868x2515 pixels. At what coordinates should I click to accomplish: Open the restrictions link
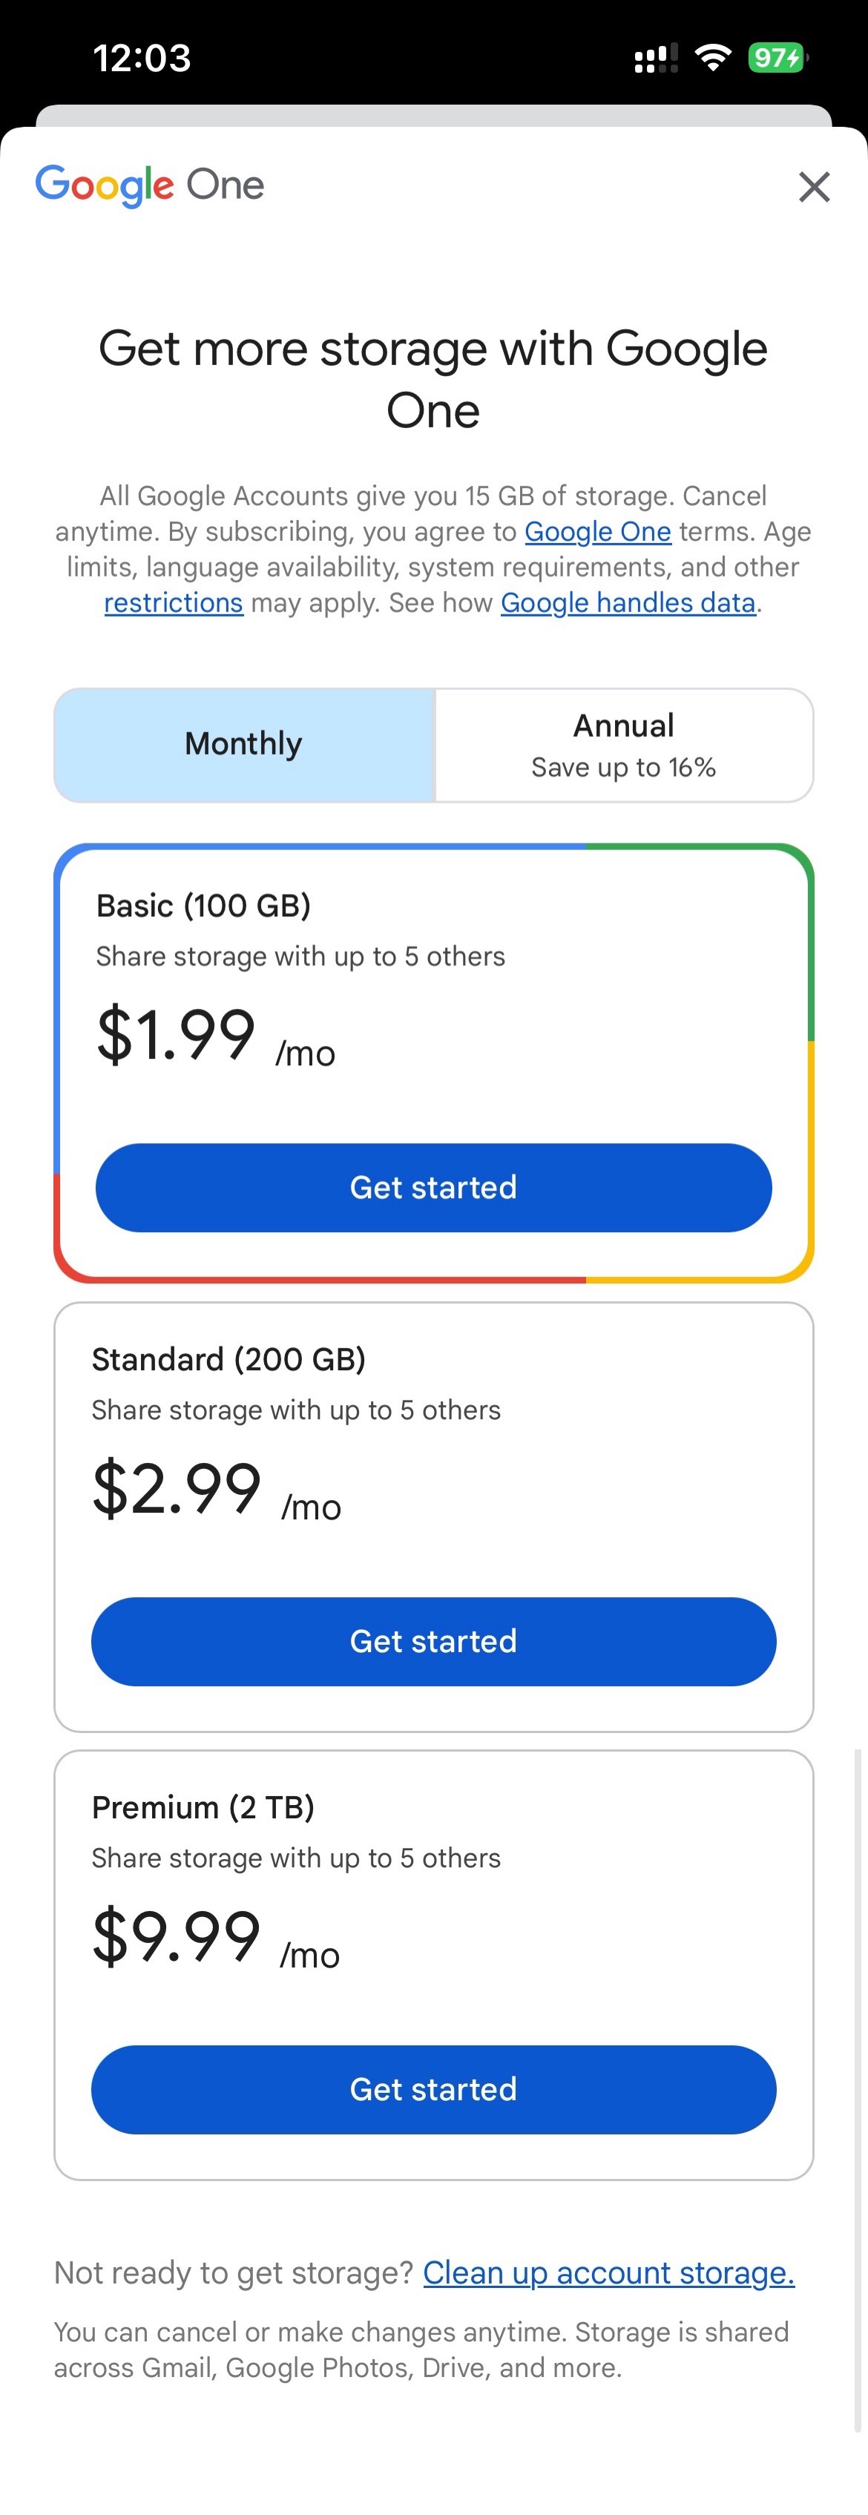(x=173, y=602)
